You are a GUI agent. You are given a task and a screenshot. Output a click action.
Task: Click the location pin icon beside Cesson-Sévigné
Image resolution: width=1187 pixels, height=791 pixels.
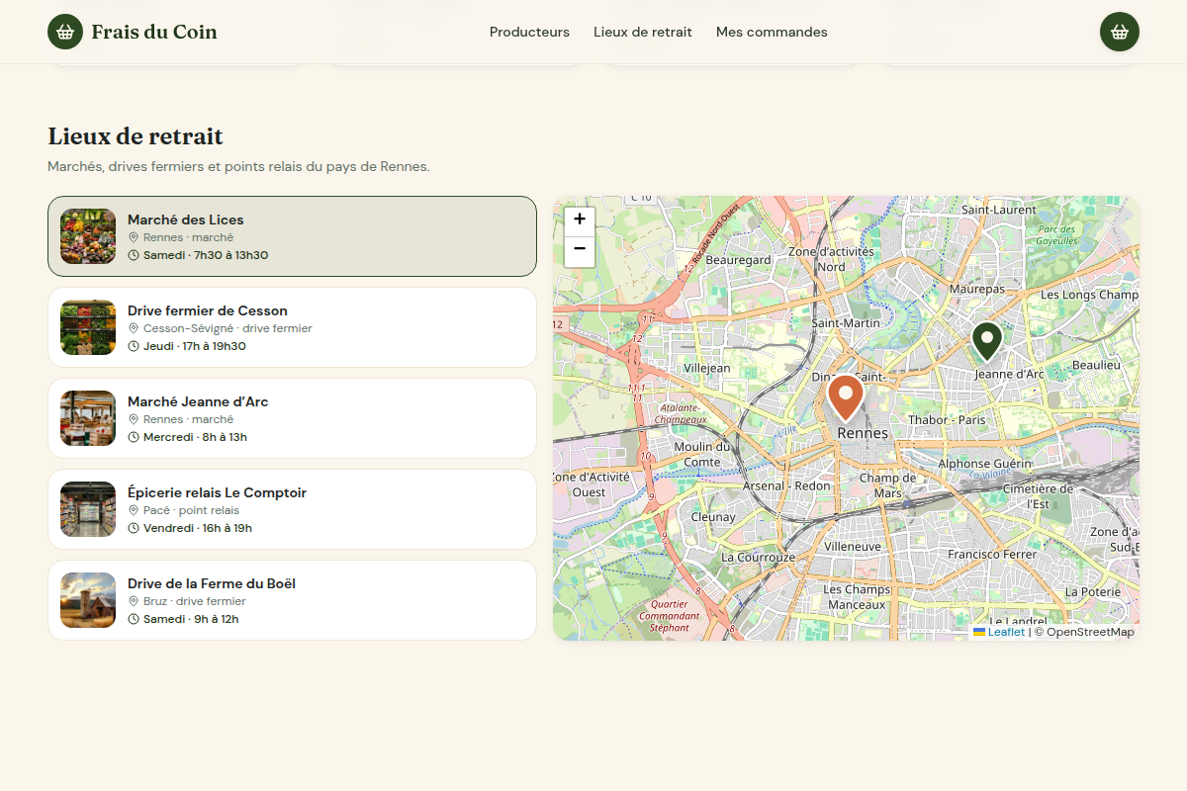pyautogui.click(x=134, y=328)
